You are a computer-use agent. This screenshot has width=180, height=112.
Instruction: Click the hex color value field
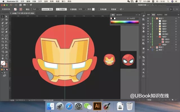pos(134,18)
